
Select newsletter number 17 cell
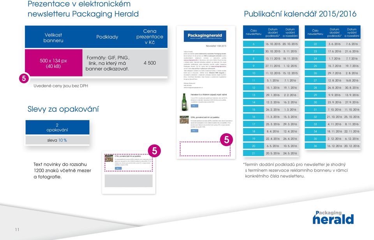[x=254, y=124]
